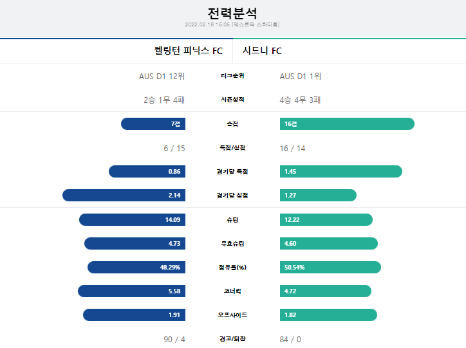Click the blue 7점 points bar
Image resolution: width=466 pixels, height=348 pixels.
point(153,124)
